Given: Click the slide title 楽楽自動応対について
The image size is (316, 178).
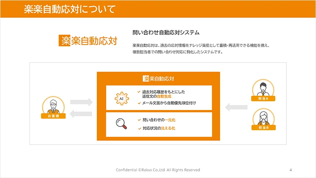Looking at the screenshot, I should [x=70, y=9].
